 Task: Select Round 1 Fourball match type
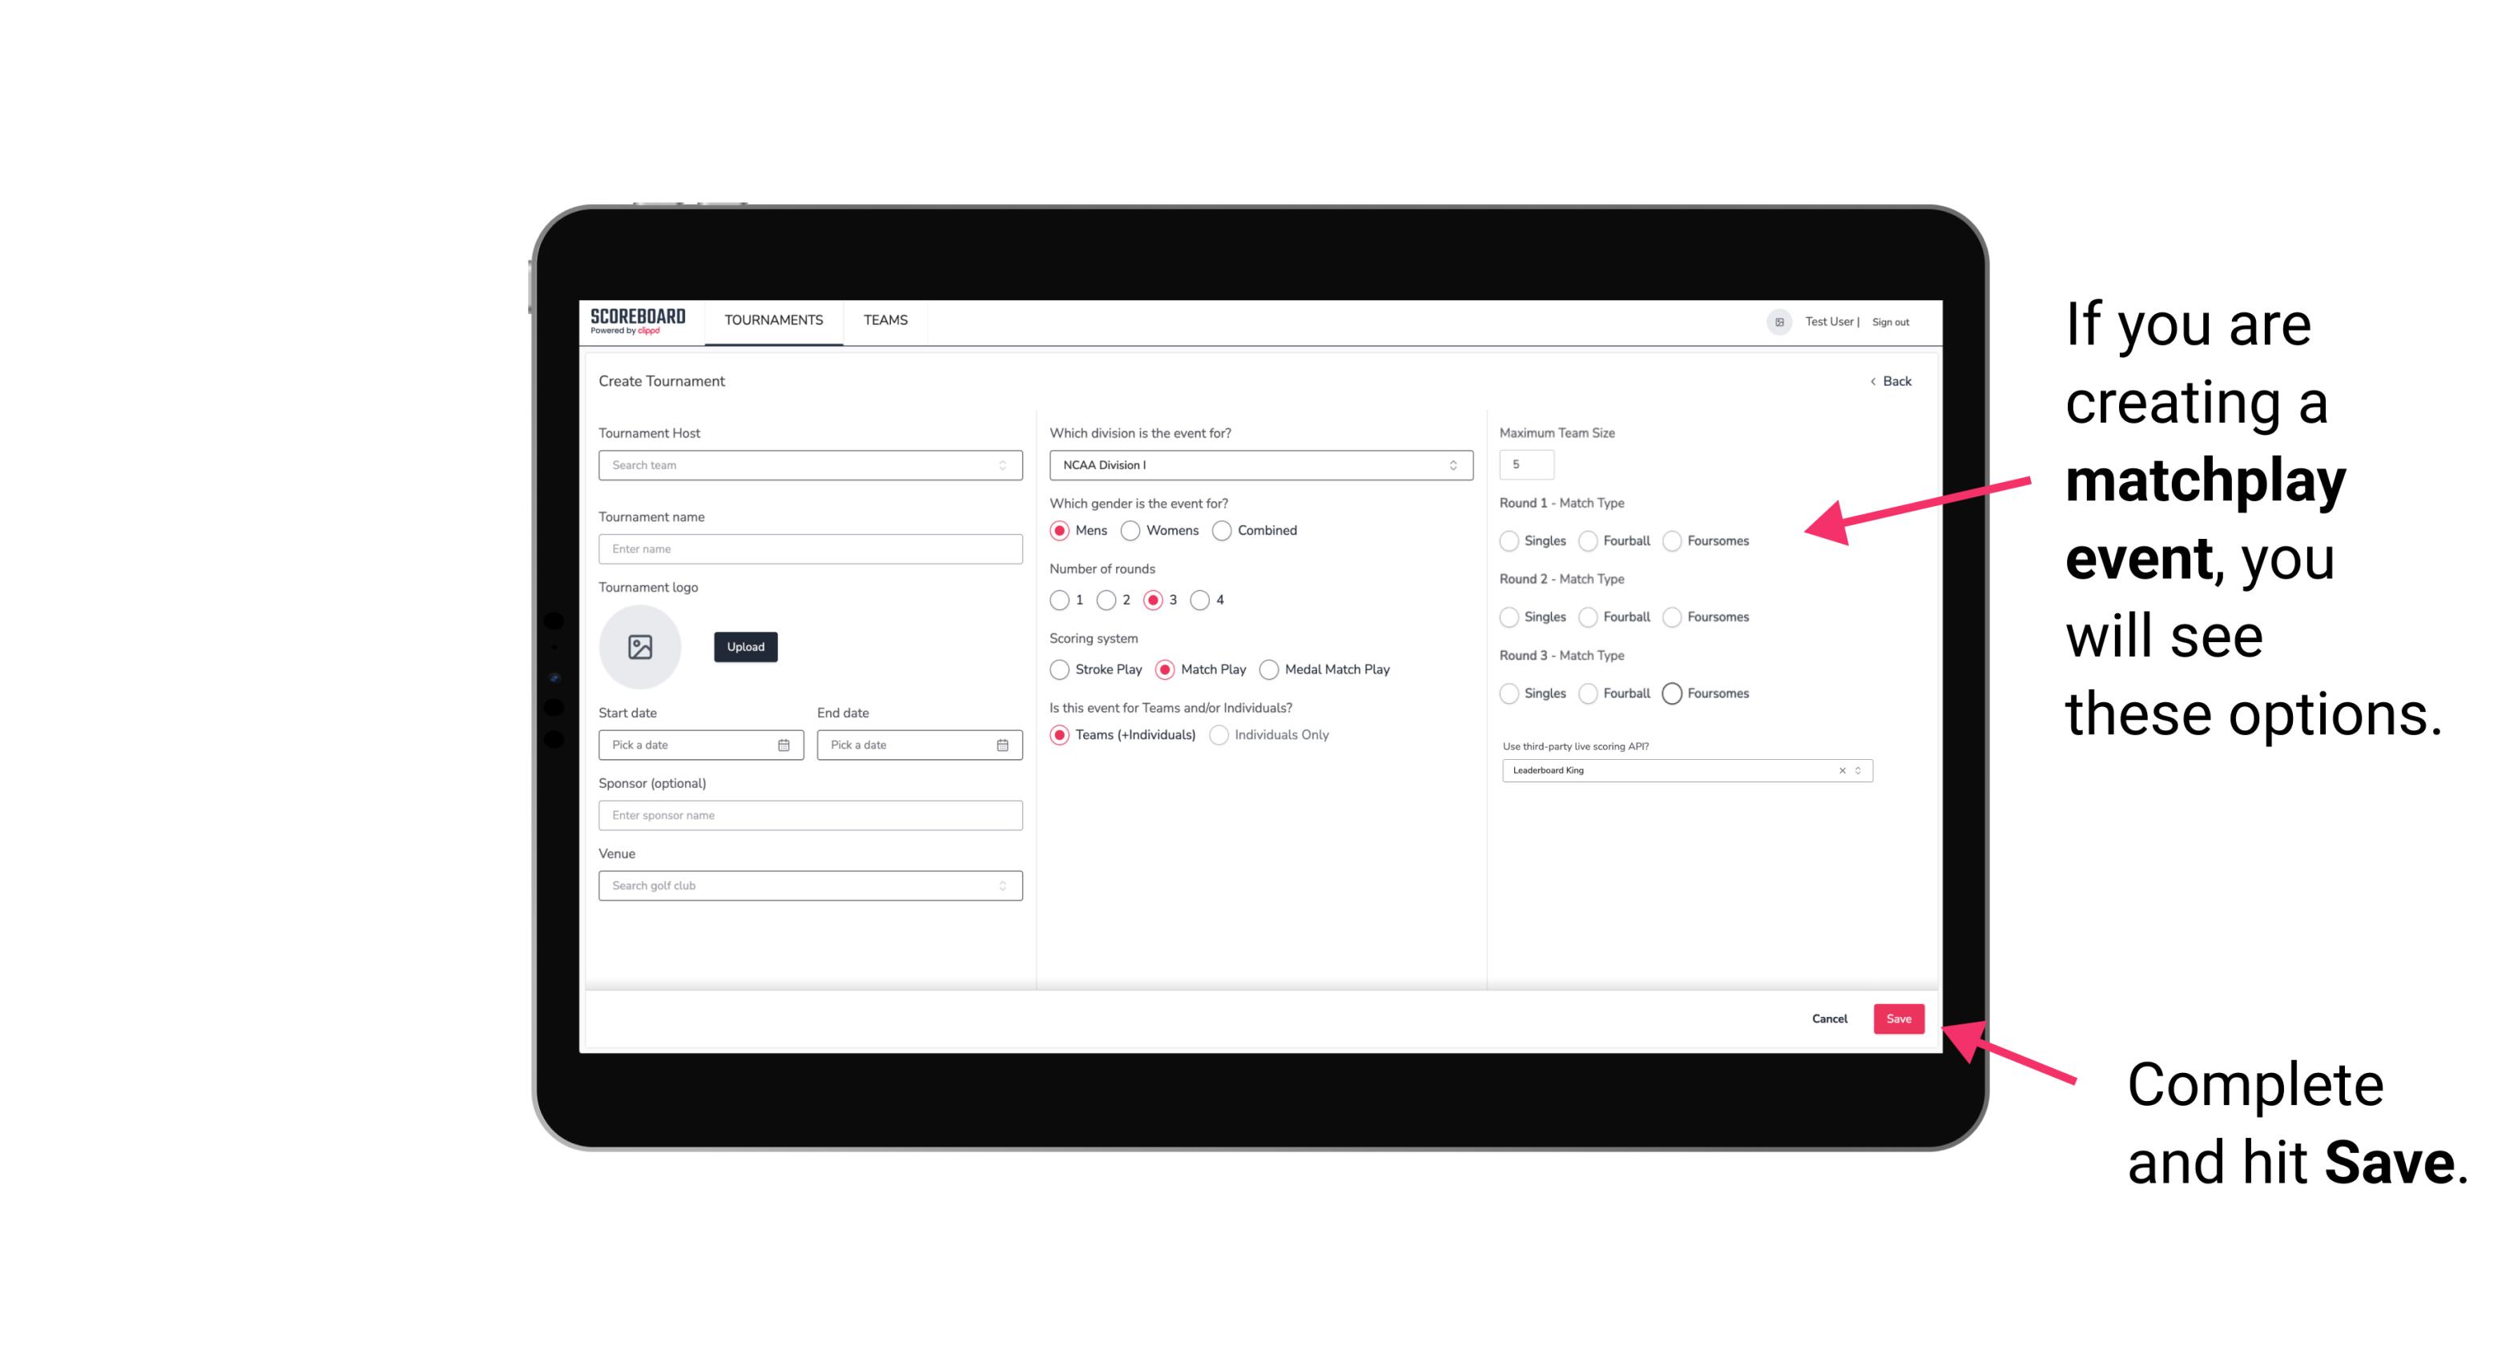click(x=1585, y=540)
